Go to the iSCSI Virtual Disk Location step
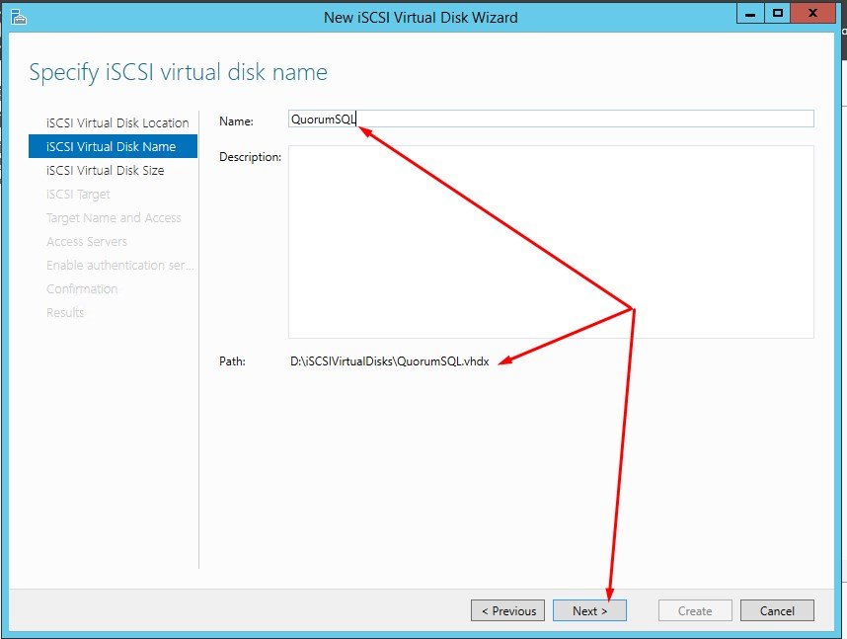The width and height of the screenshot is (847, 639). (x=117, y=123)
